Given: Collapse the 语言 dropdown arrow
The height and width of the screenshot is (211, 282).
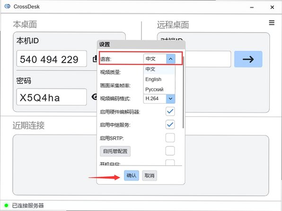Looking at the screenshot, I should tap(170, 59).
